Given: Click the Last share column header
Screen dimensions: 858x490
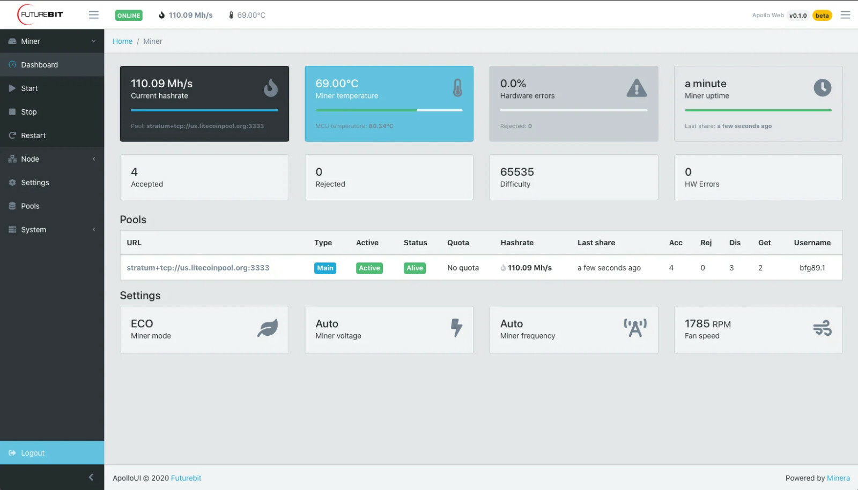Looking at the screenshot, I should point(596,243).
